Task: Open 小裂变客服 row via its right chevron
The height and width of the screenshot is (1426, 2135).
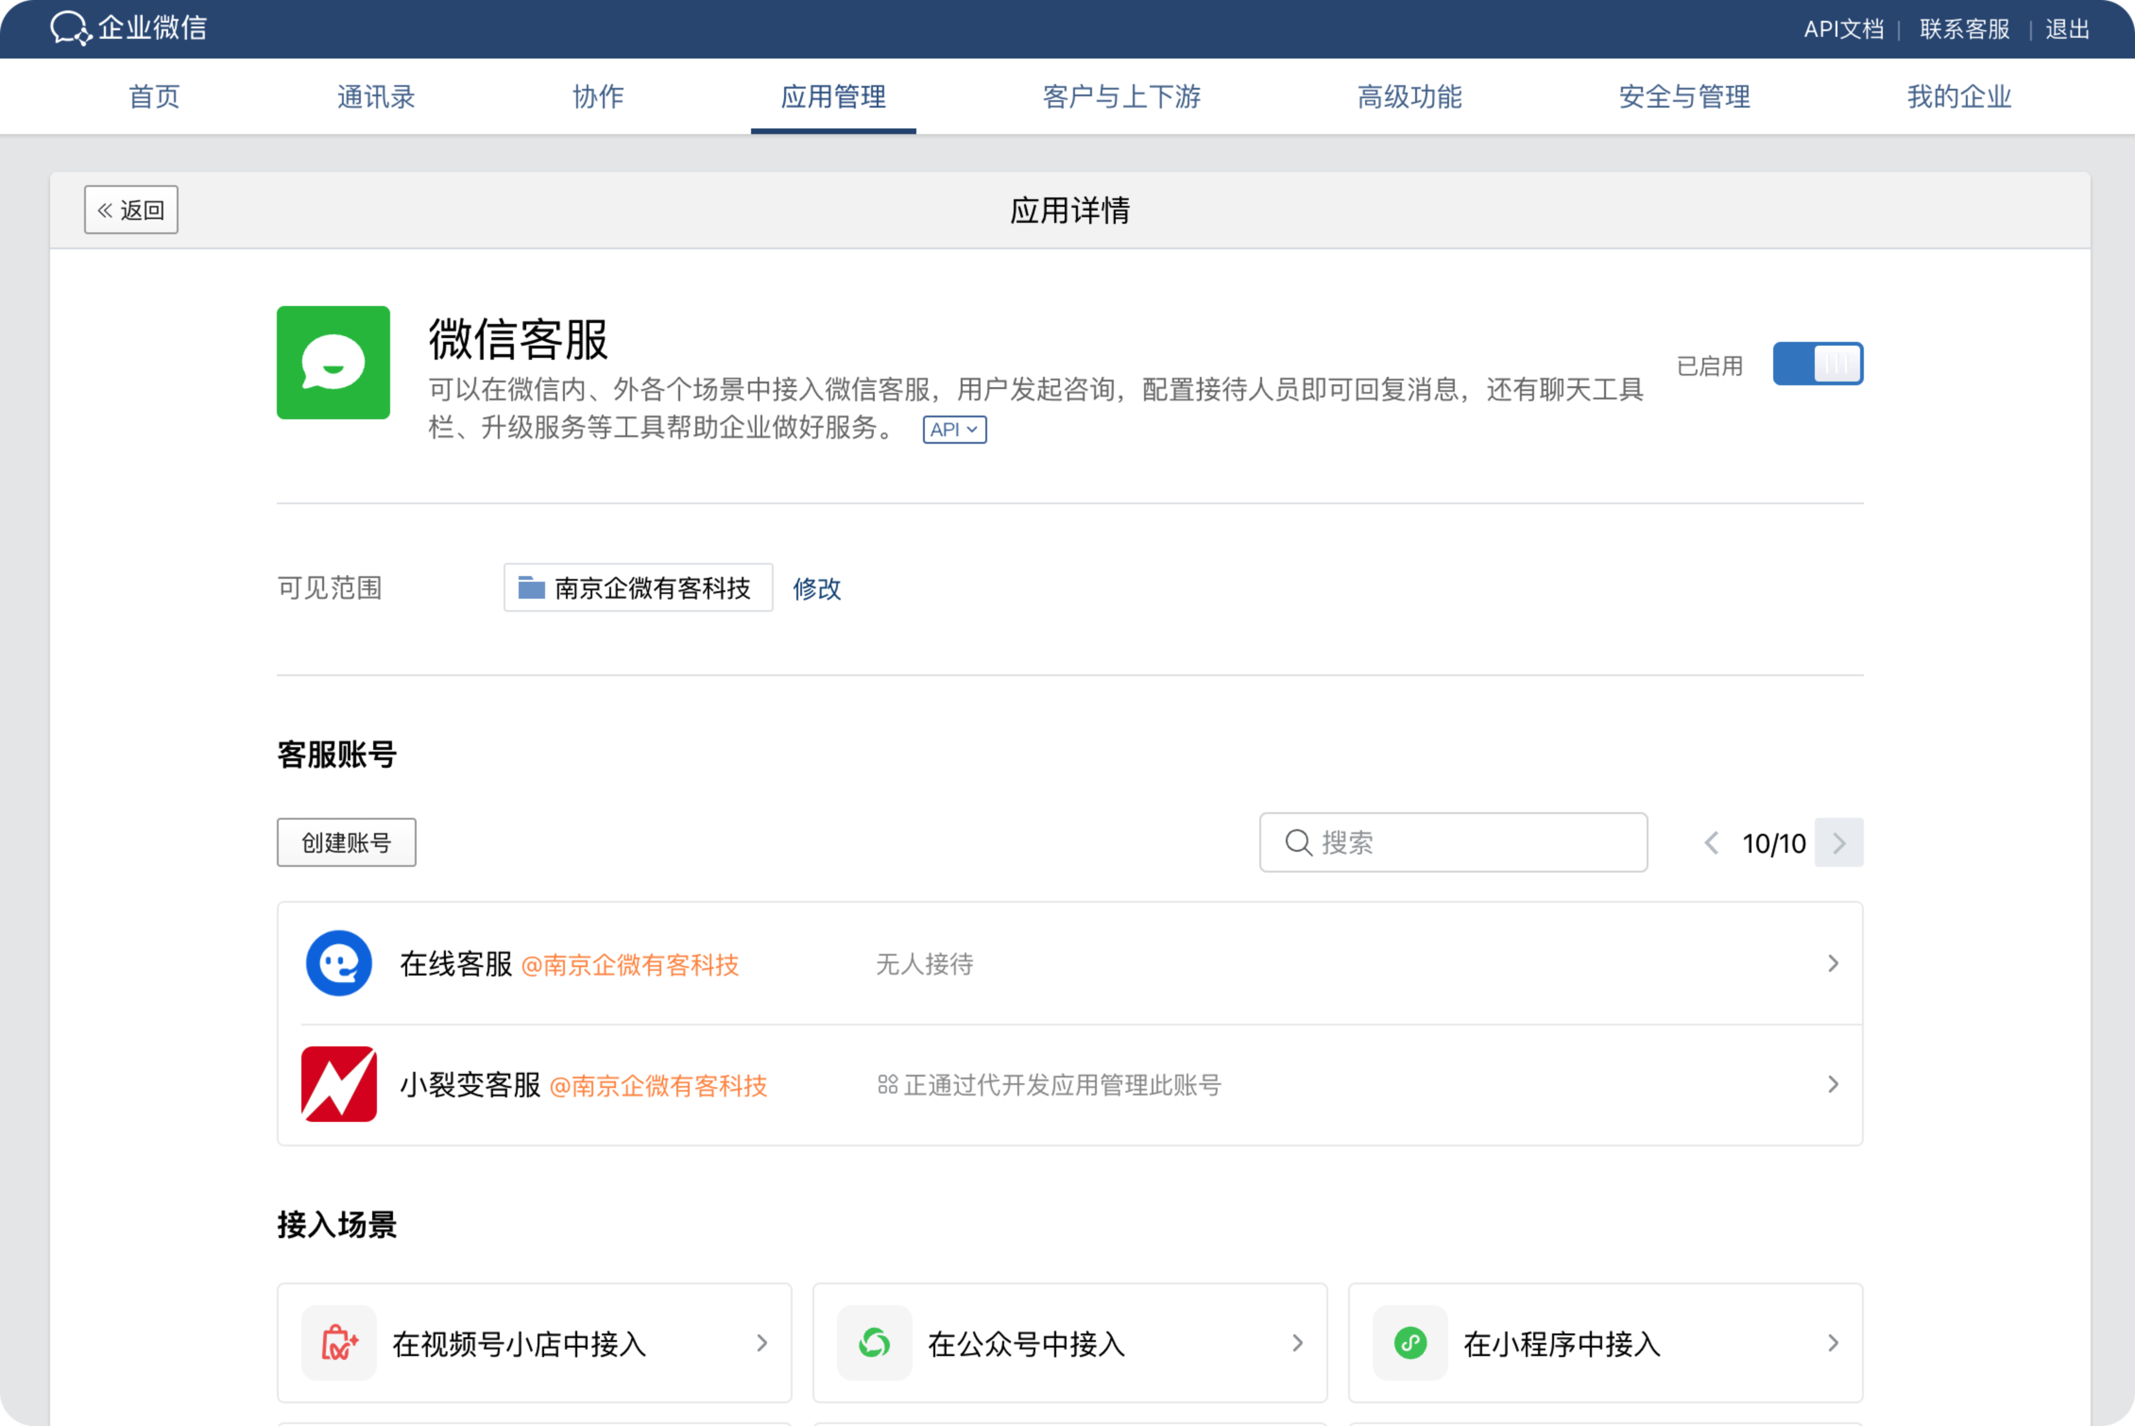Action: click(x=1833, y=1084)
